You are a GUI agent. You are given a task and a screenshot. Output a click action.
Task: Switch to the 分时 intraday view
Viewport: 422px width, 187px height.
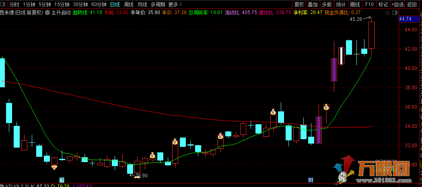pyautogui.click(x=14, y=5)
